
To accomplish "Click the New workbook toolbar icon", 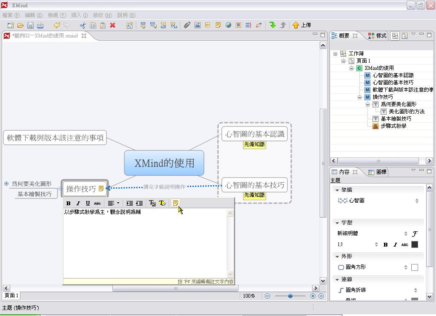I will coord(11,25).
